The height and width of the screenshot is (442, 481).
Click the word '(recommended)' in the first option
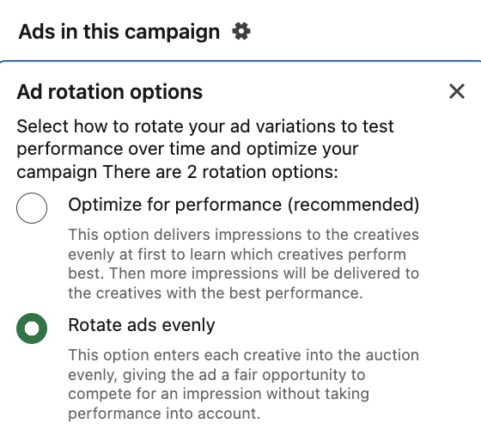(x=353, y=205)
